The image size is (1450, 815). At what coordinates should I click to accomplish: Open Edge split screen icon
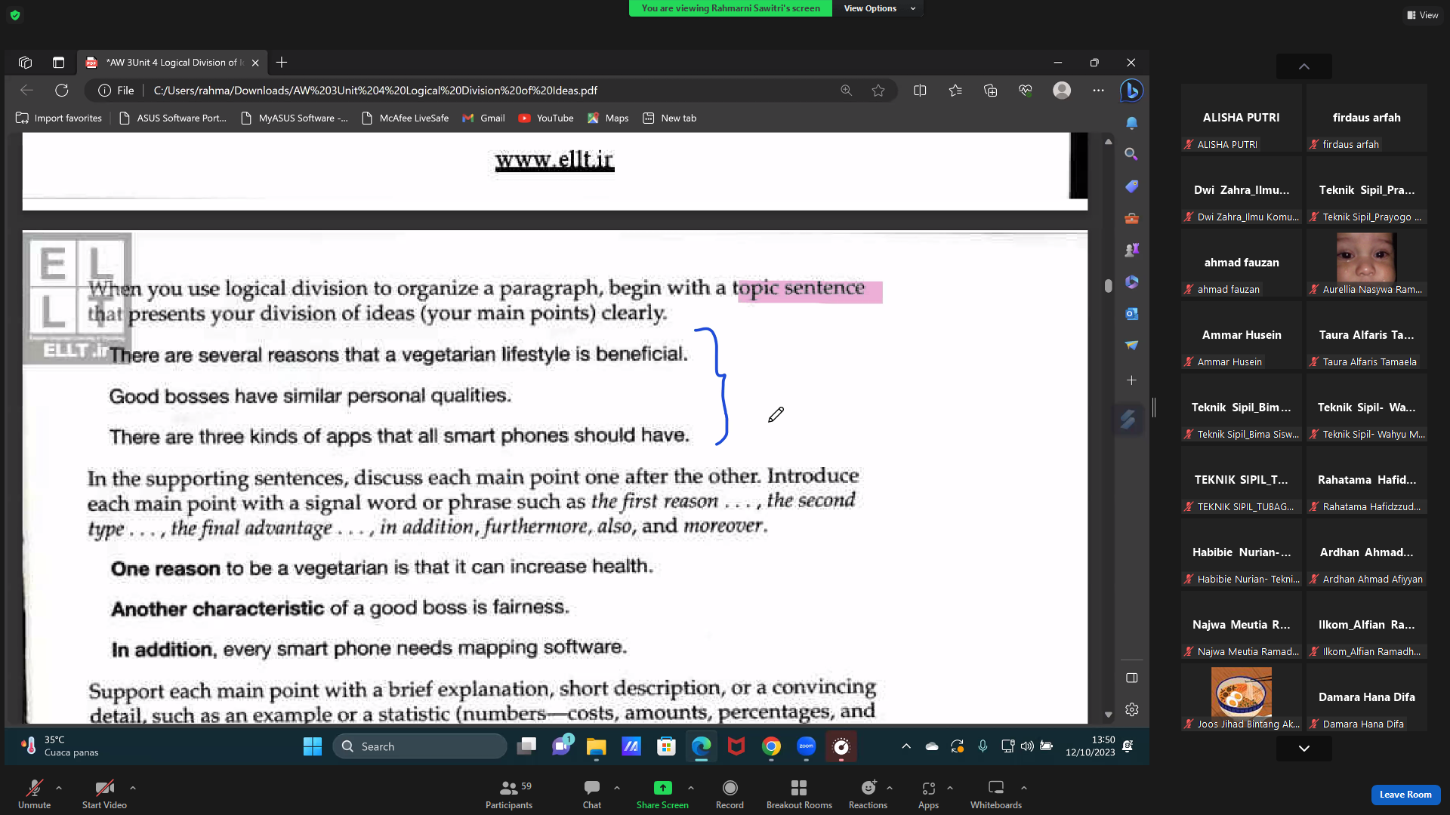tap(920, 91)
